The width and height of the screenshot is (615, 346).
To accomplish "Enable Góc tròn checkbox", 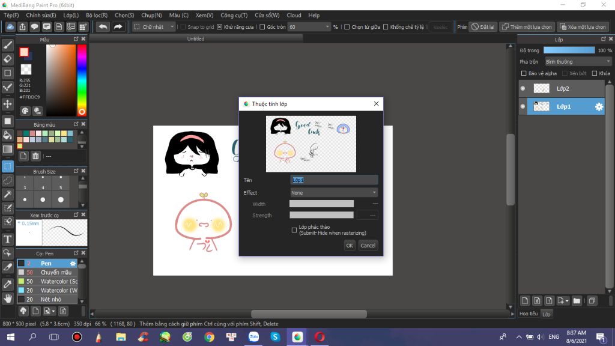I will 262,27.
